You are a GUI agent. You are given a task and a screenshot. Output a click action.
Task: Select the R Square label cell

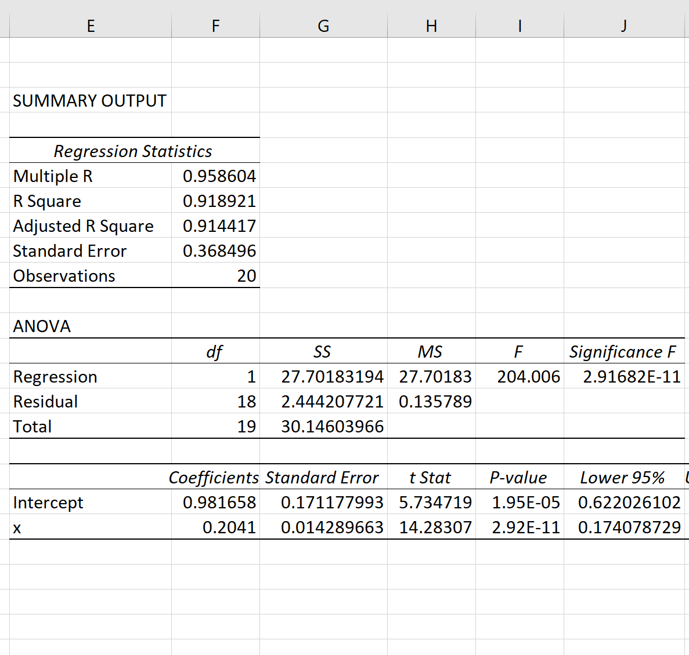(91, 201)
